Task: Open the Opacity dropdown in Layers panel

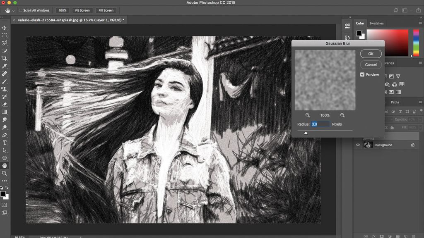Action: click(419, 119)
